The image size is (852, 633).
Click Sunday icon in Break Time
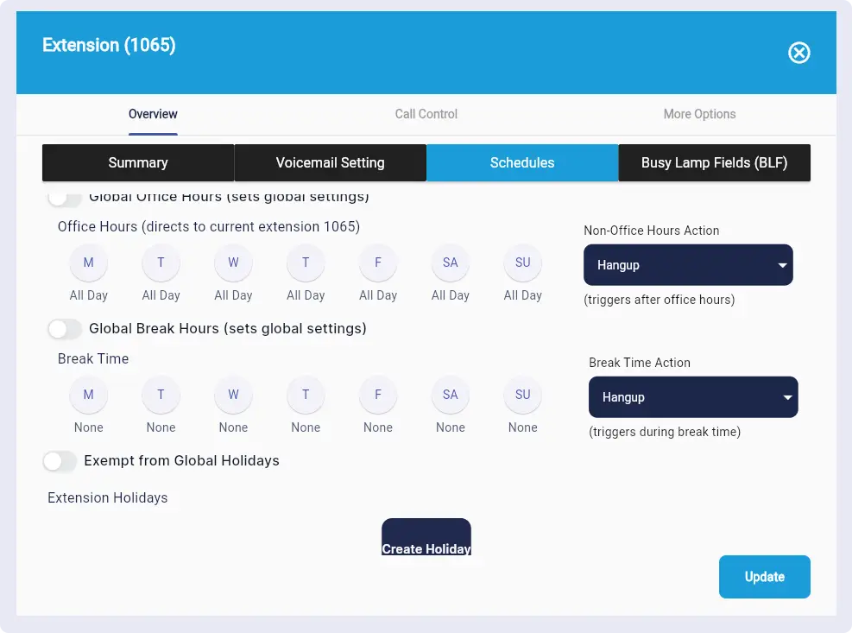click(x=522, y=396)
